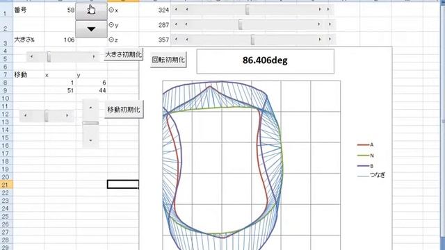
Task: Select the cell with value 357
Action: (x=154, y=40)
